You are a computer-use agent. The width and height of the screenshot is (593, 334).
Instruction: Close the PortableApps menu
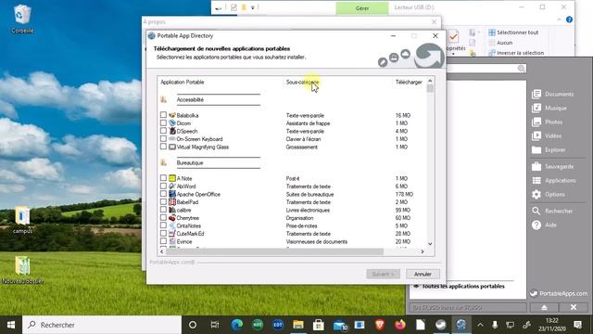click(574, 307)
